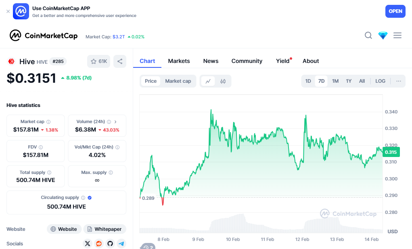Open the Hive Whitepaper link
412x249 pixels.
[x=105, y=229]
